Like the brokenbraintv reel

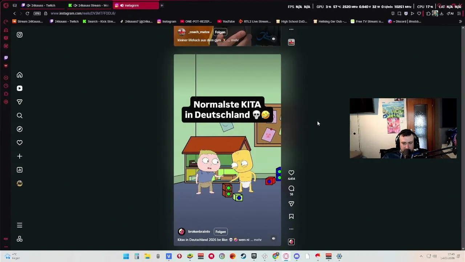[x=291, y=173]
